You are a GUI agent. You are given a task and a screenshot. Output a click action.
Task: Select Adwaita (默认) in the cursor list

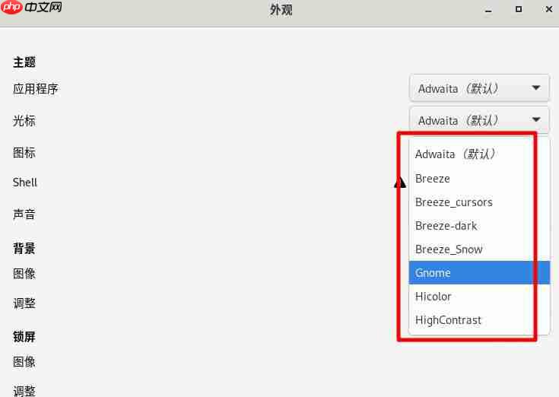pos(479,154)
